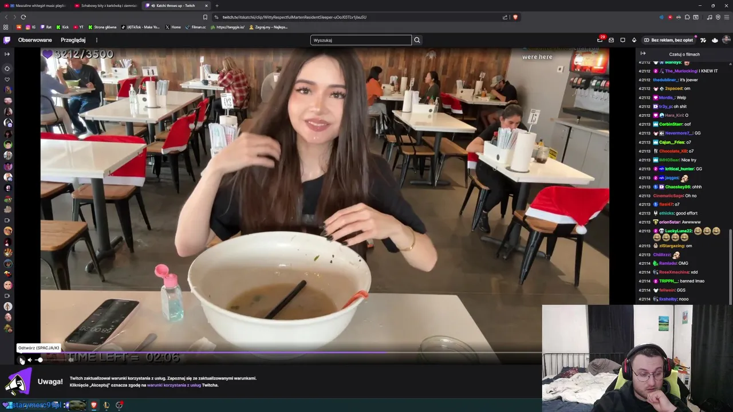Open the https://tanggle.io/ bookmark

[227, 27]
